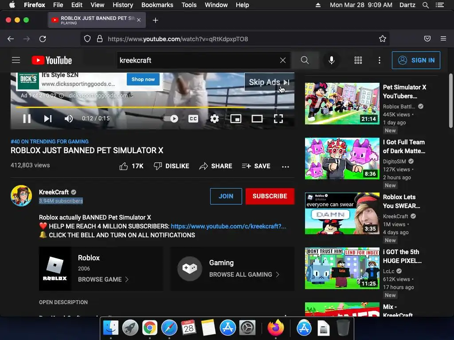This screenshot has width=454, height=340.
Task: View site security lock info
Action: 100,39
